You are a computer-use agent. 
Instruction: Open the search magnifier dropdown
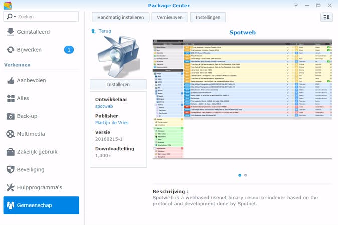(x=11, y=17)
